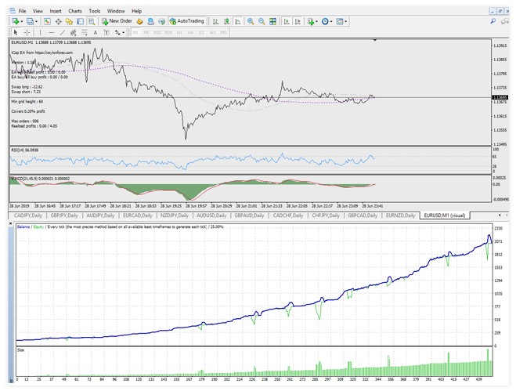This screenshot has width=516, height=391.
Task: Select the M1 timeframe button
Action: click(135, 32)
